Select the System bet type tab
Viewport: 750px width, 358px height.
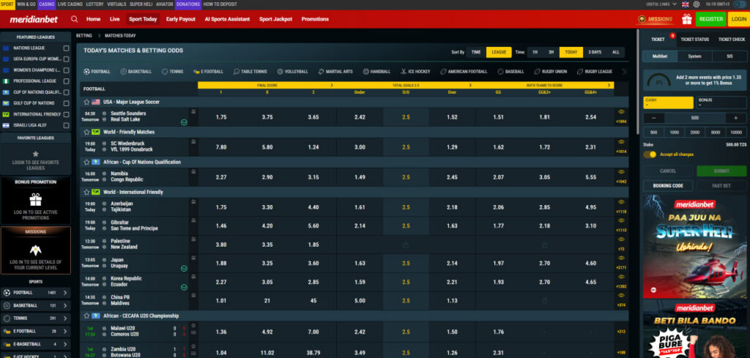[694, 56]
